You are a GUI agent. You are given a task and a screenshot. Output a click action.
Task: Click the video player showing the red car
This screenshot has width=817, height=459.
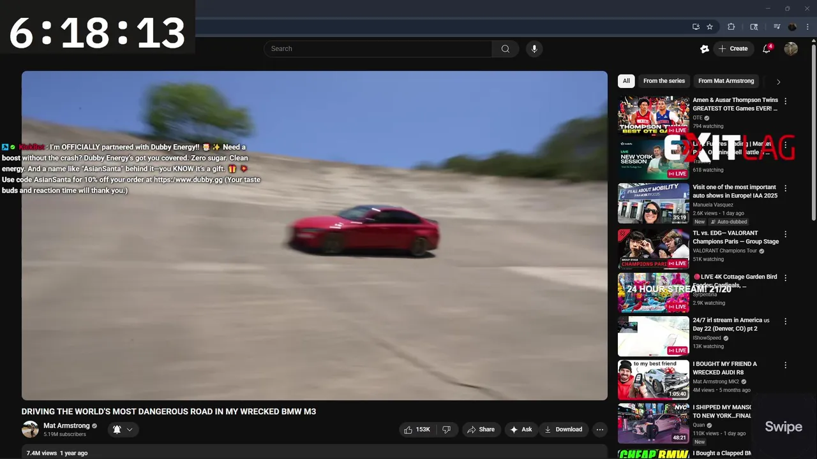(315, 235)
